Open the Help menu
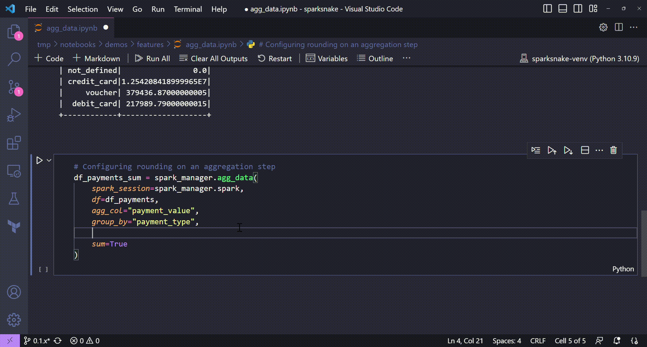 (x=219, y=9)
